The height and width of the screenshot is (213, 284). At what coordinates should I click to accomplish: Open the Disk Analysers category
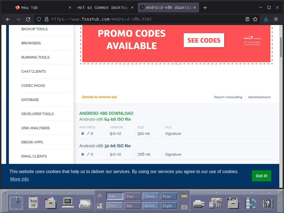35,128
